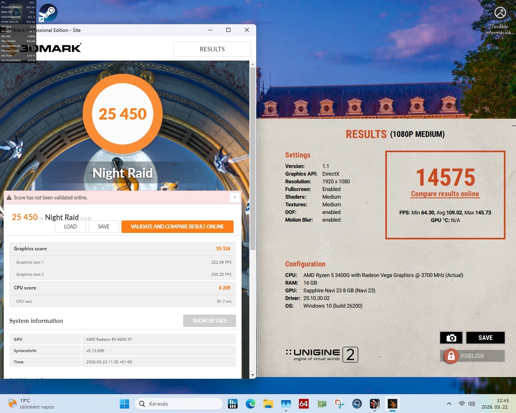Click the CPU test 91.7 ms row
This screenshot has width=516, height=413.
coord(123,301)
